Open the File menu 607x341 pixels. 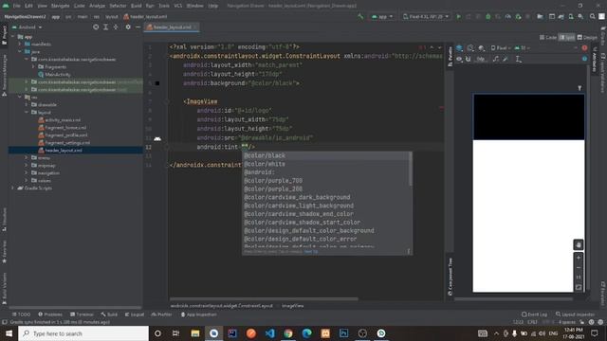(16, 6)
